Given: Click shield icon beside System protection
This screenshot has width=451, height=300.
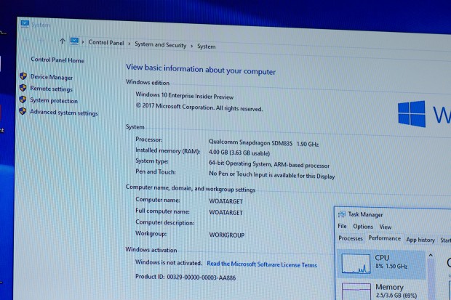Looking at the screenshot, I should coord(23,100).
